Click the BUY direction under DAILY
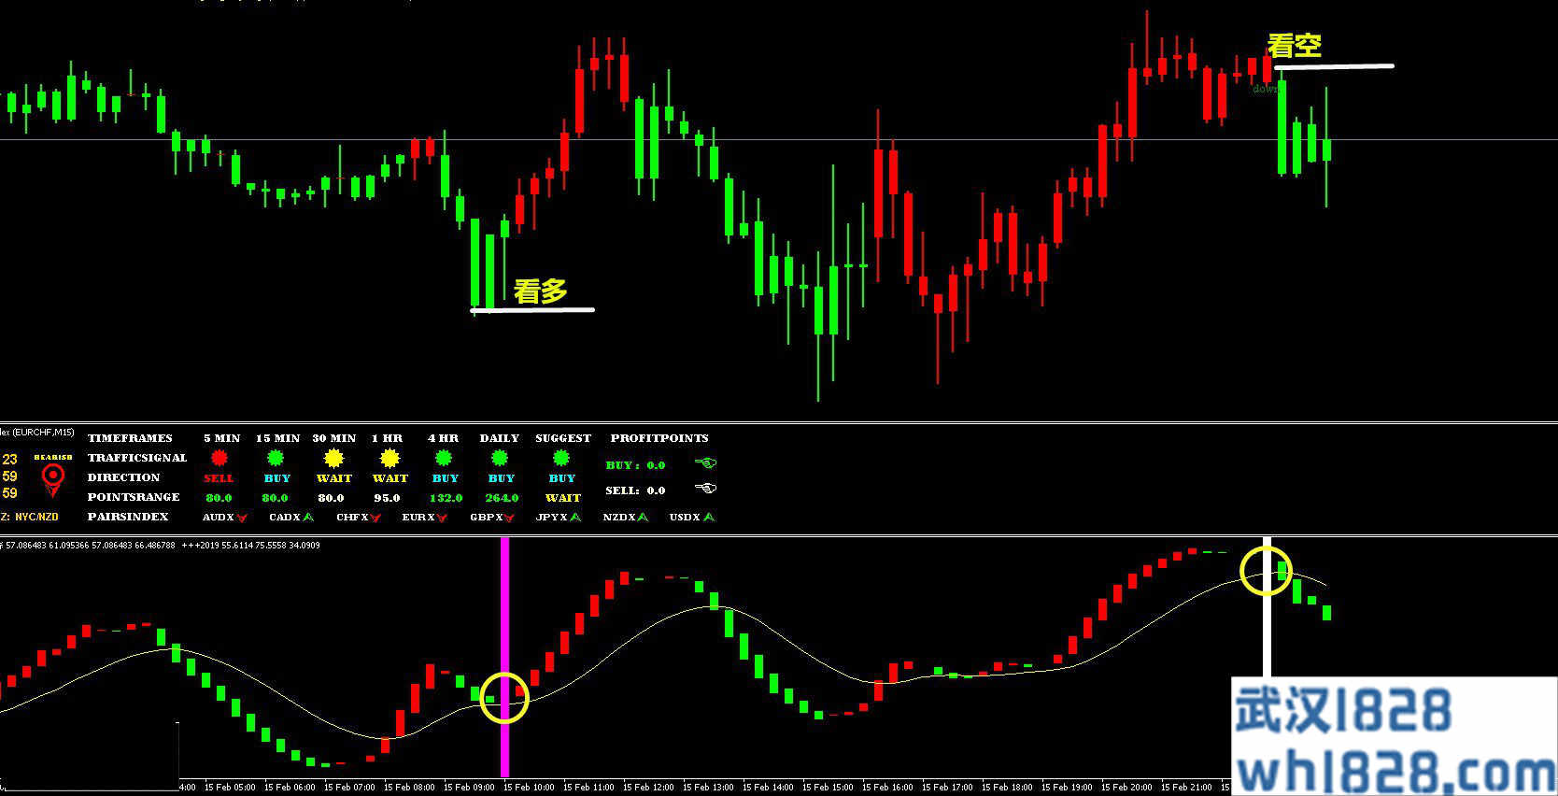The image size is (1558, 796). pyautogui.click(x=502, y=478)
